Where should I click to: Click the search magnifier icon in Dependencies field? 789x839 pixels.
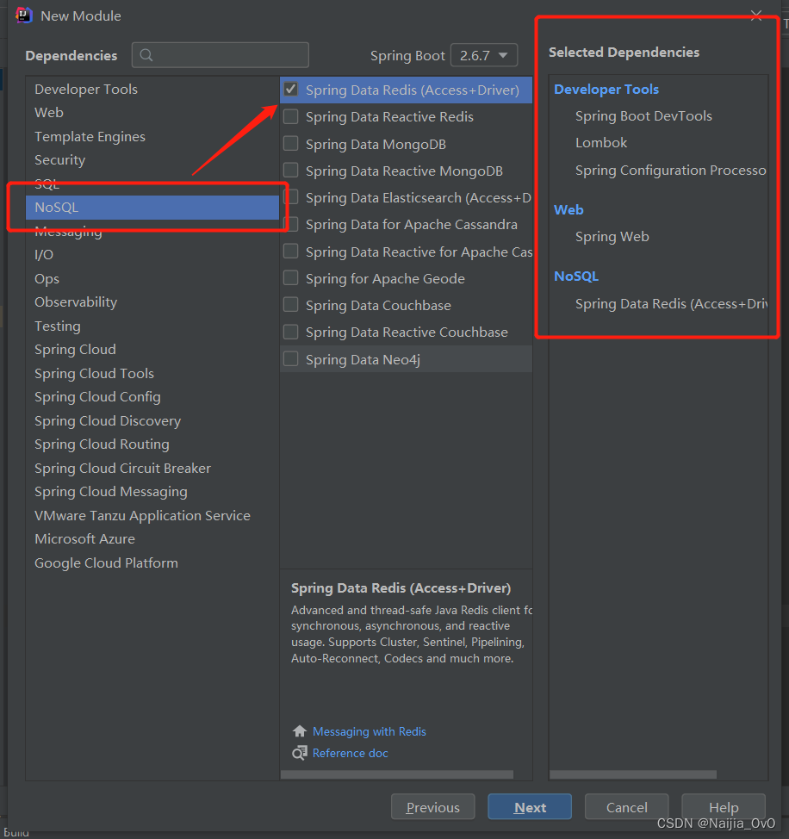pos(146,55)
